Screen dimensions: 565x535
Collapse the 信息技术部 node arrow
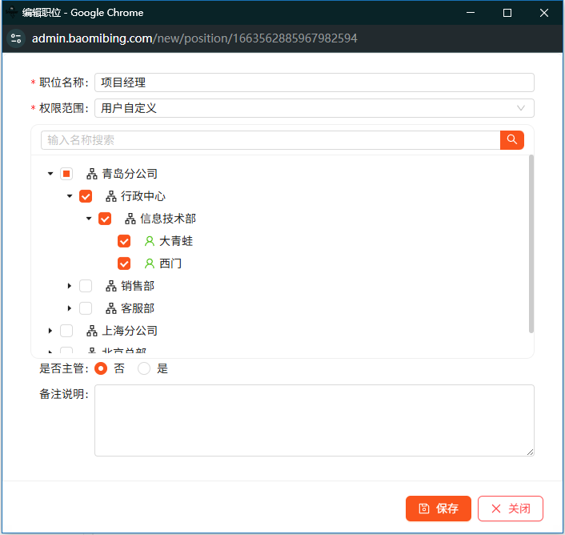[x=89, y=219]
